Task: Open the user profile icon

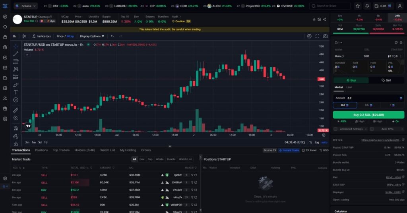Action: pyautogui.click(x=400, y=6)
